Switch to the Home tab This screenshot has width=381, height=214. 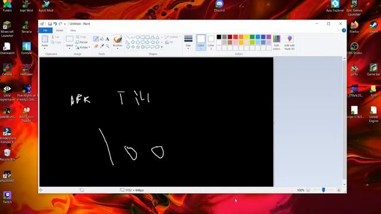point(60,30)
